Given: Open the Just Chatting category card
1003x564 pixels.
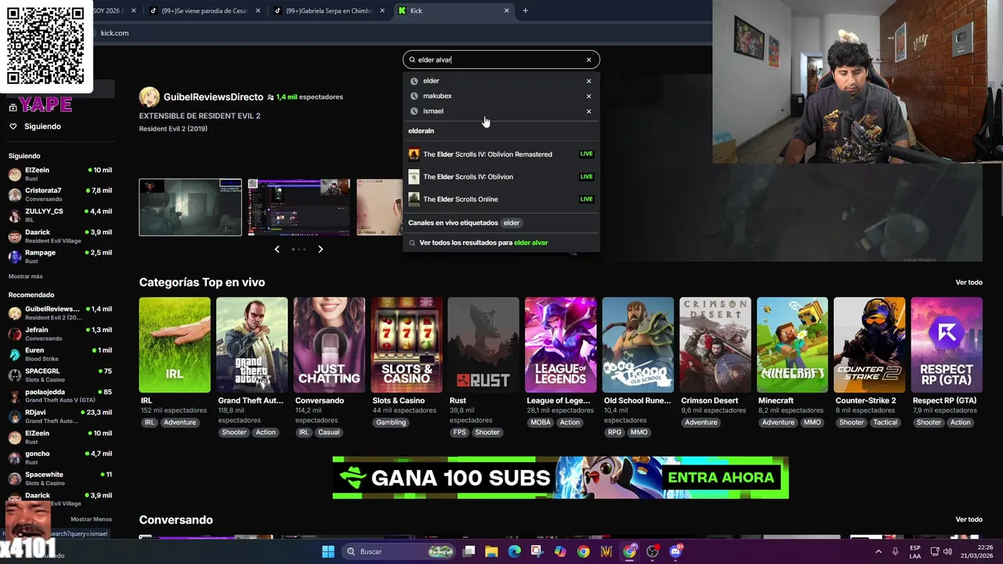Looking at the screenshot, I should coord(329,345).
